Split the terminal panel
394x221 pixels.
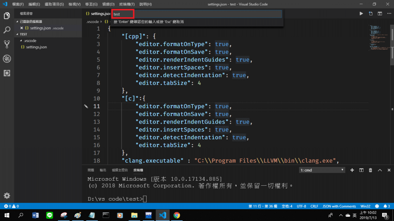tap(361, 170)
